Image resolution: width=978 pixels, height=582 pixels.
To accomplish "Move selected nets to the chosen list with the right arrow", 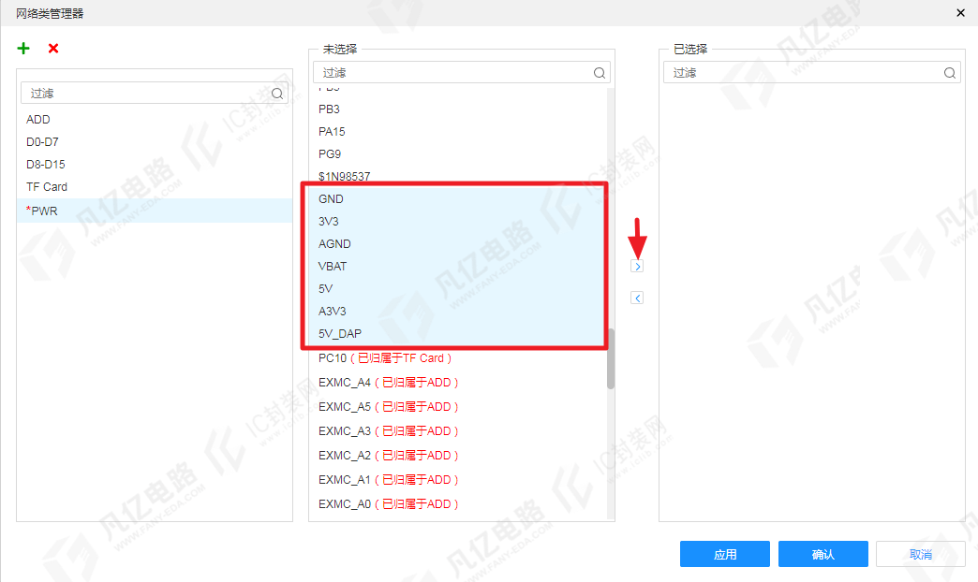I will (637, 267).
